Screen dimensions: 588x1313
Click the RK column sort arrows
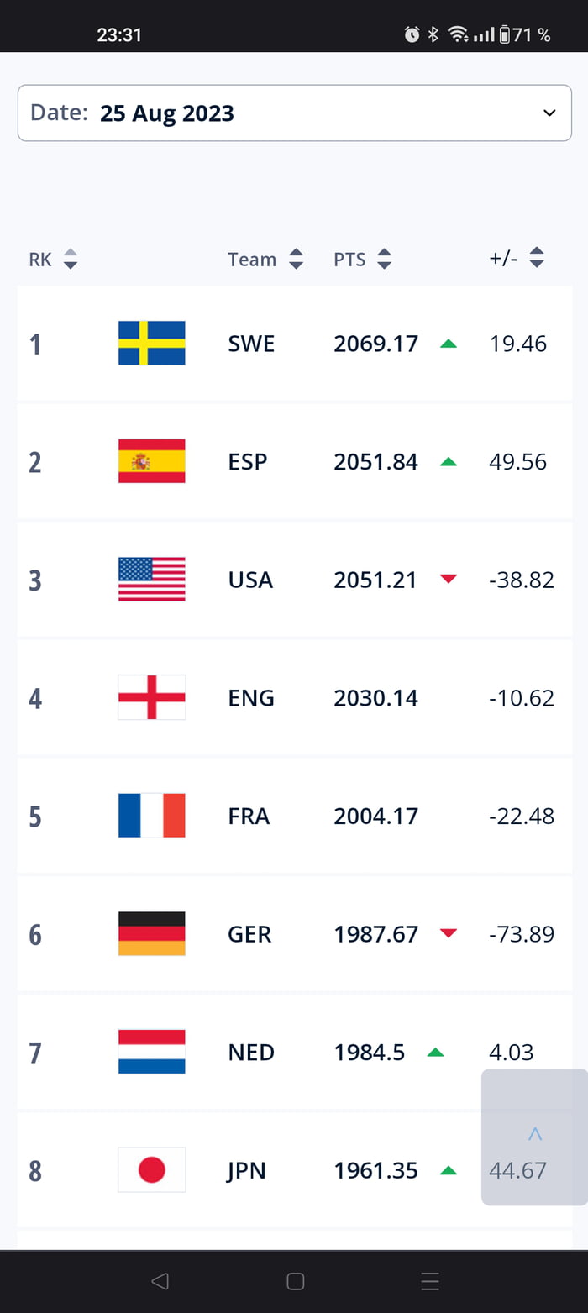[x=71, y=260]
